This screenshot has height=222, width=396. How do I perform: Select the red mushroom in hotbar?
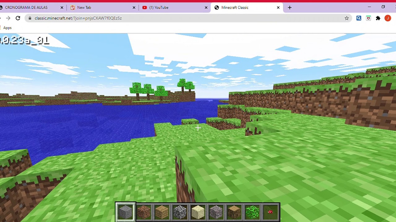coord(270,212)
